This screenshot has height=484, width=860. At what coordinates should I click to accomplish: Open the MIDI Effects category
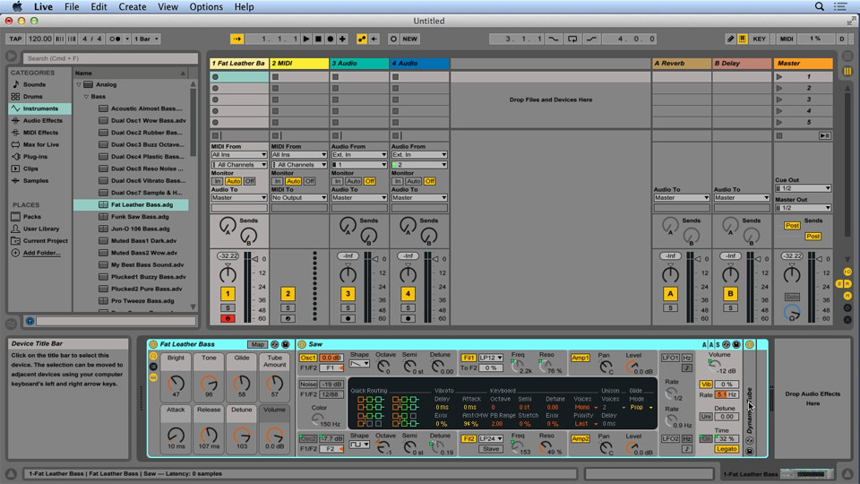click(40, 133)
